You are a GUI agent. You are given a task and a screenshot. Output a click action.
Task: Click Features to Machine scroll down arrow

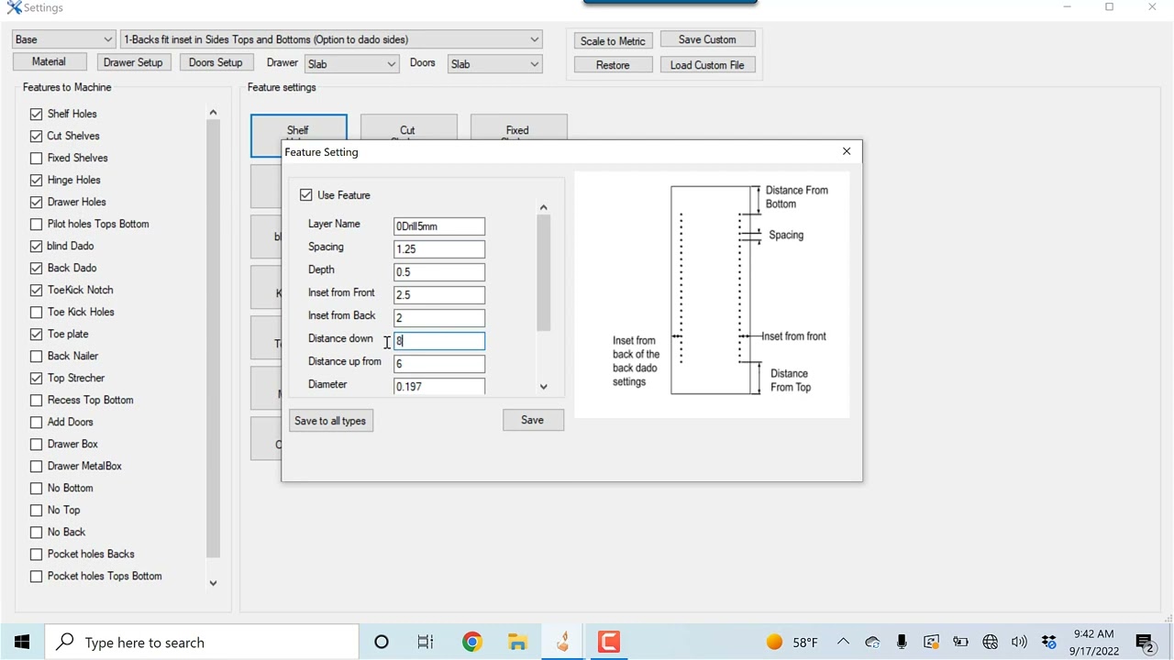[213, 583]
